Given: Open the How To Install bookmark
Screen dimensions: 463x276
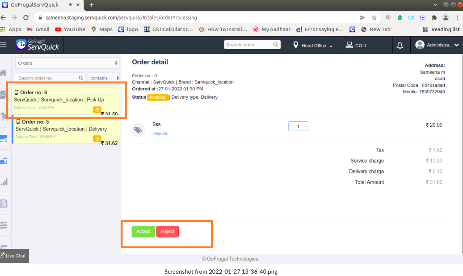Looking at the screenshot, I should pyautogui.click(x=223, y=29).
